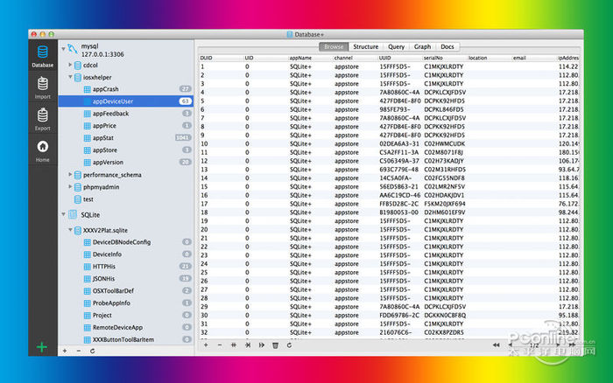This screenshot has width=613, height=383.
Task: Click the Export icon in sidebar
Action: point(42,117)
